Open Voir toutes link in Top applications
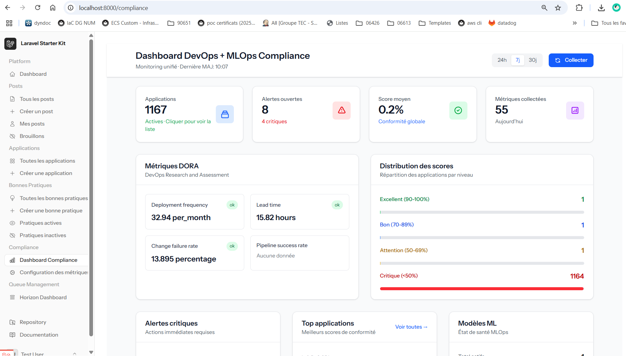This screenshot has width=626, height=356. point(411,327)
